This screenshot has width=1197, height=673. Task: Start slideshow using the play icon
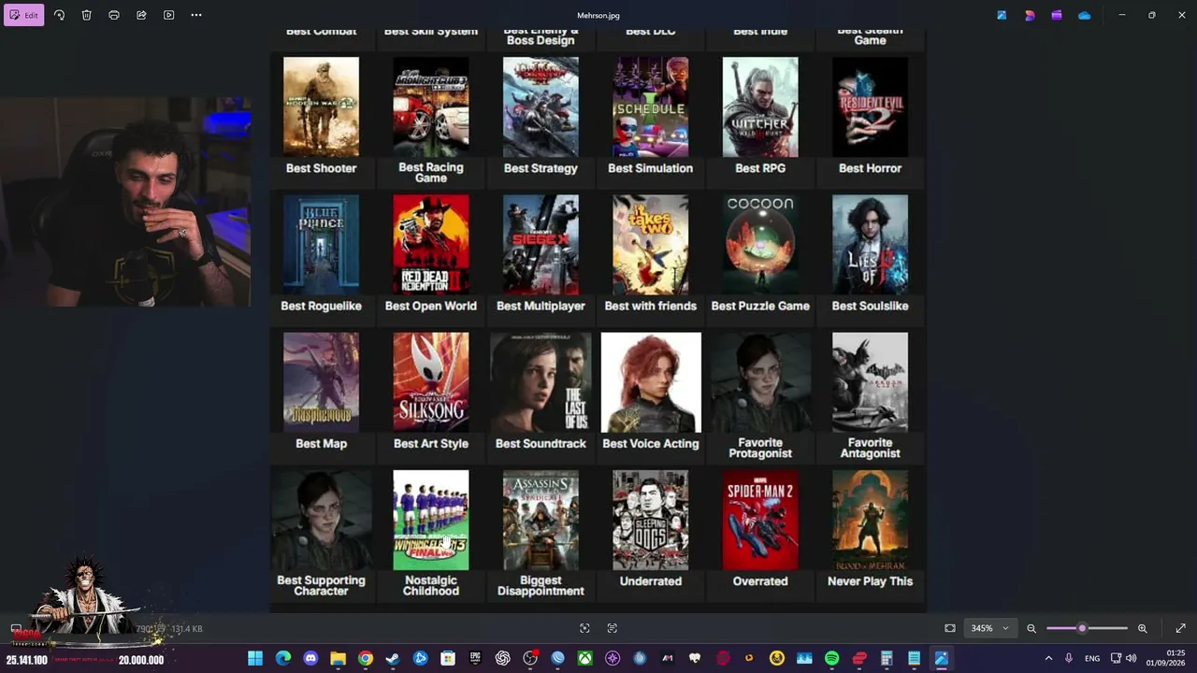(168, 15)
